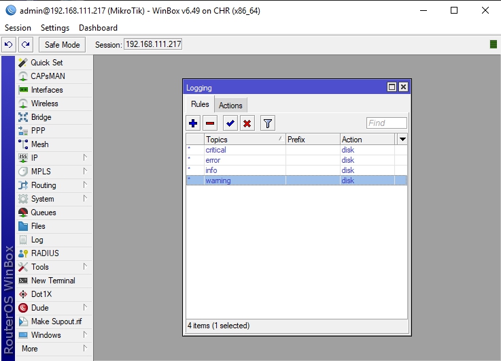Open Bridge configuration
The image size is (501, 361).
(54, 117)
